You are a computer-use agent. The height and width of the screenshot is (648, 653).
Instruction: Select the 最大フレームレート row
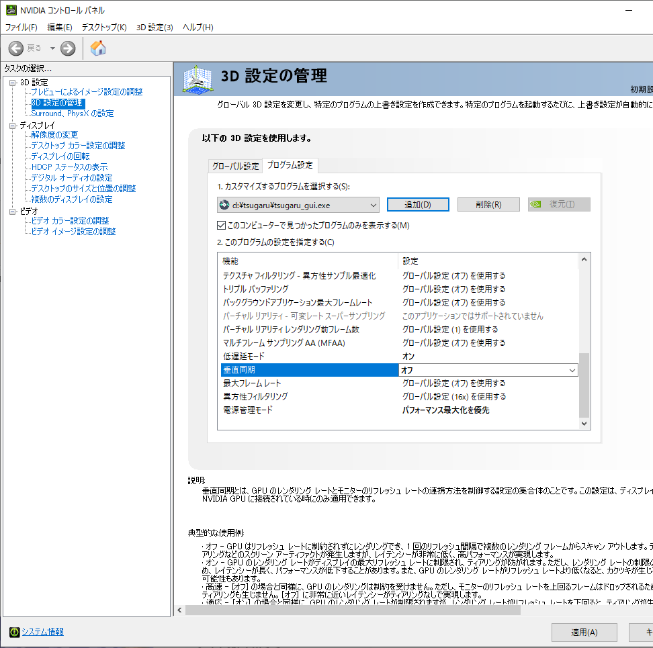pyautogui.click(x=398, y=383)
